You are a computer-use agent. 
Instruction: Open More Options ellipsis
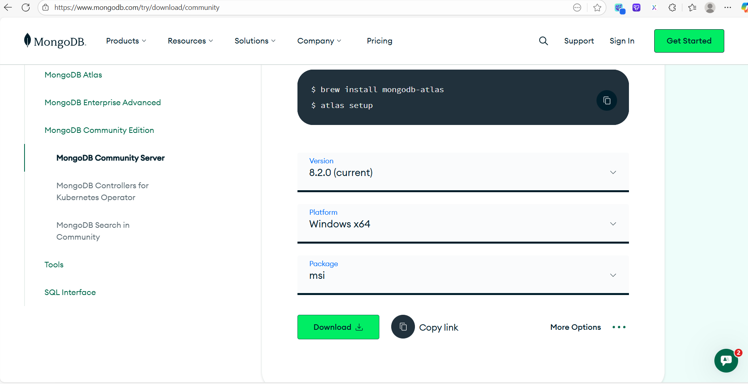pos(619,327)
